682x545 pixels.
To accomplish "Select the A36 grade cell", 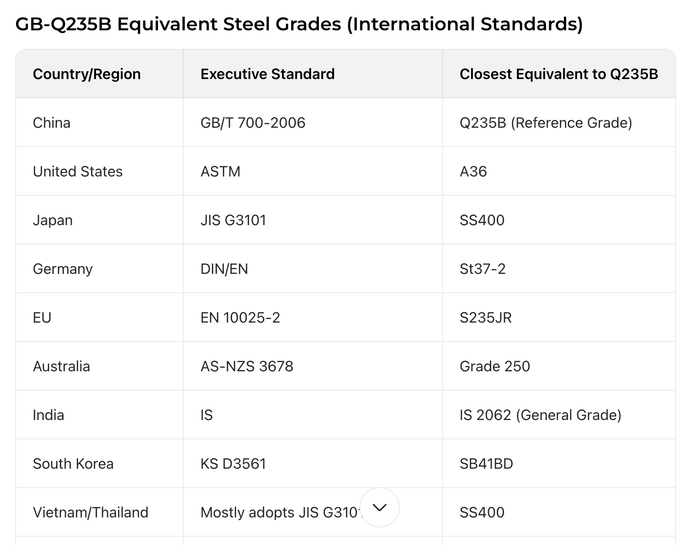I will point(473,171).
